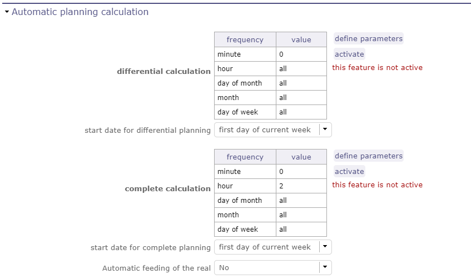Click complete calculation day of week value
Screen dimensions: 471x279
tap(301, 230)
